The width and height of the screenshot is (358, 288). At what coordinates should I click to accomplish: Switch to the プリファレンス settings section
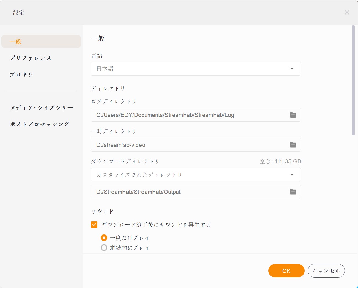click(x=31, y=58)
